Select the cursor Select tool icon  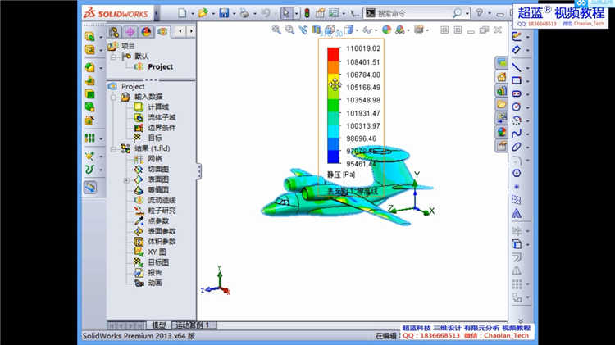coord(286,13)
